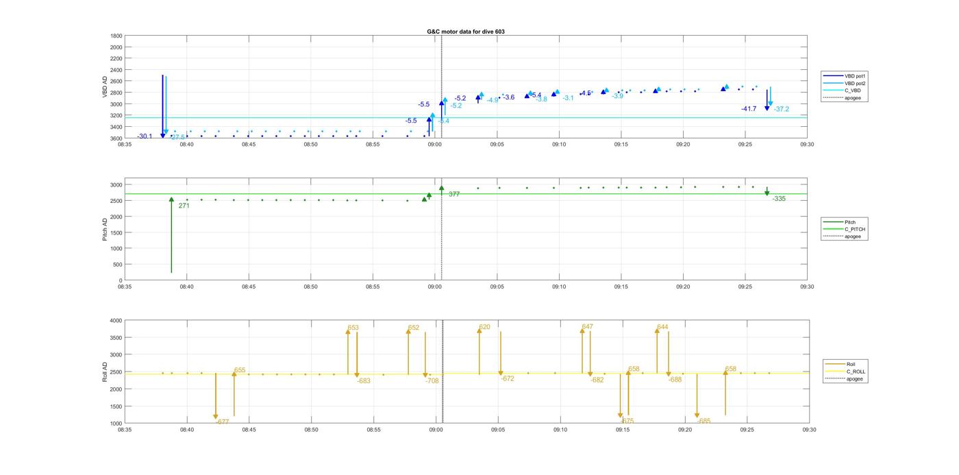Click the '4000' tick on the Roll axis
959x475 pixels.
point(116,321)
